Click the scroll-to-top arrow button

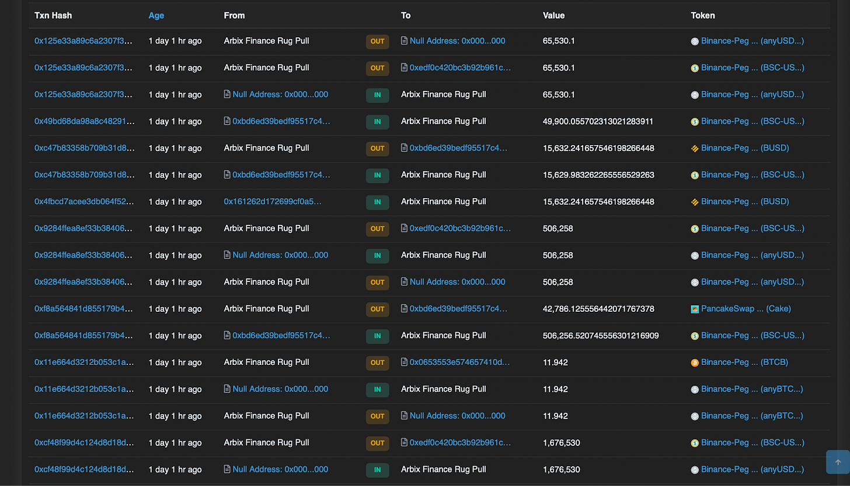click(x=838, y=462)
